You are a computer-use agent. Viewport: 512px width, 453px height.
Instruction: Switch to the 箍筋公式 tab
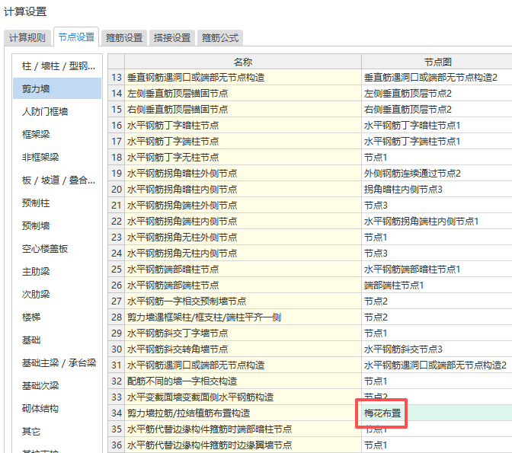[x=220, y=38]
